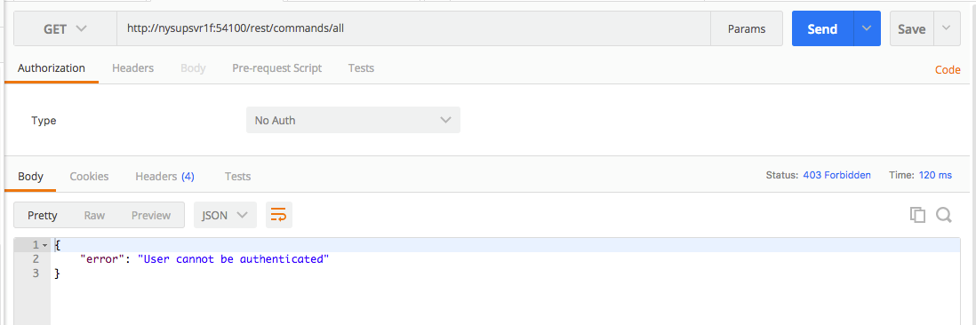The height and width of the screenshot is (325, 976).
Task: Open the JSON format dropdown
Action: [225, 215]
